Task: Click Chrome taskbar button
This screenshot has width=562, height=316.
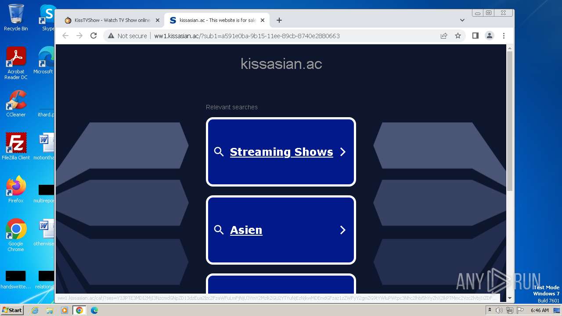Action: pos(79,310)
